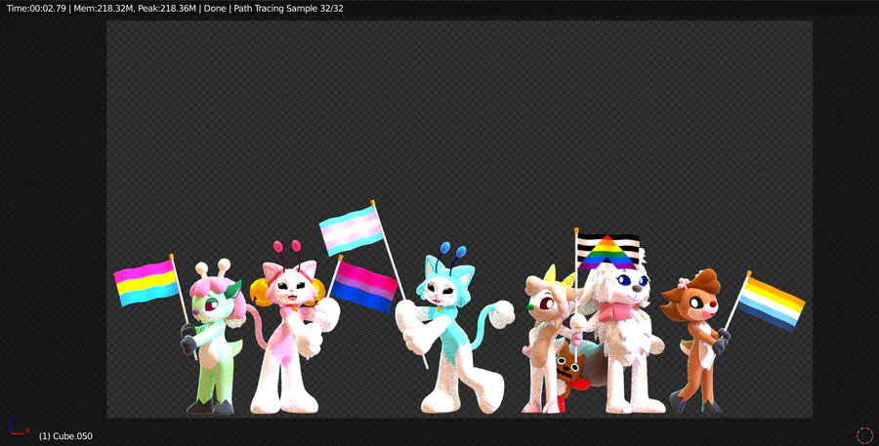This screenshot has height=446, width=879.
Task: Select the striped flag with rainbow triangle
Action: coord(608,251)
